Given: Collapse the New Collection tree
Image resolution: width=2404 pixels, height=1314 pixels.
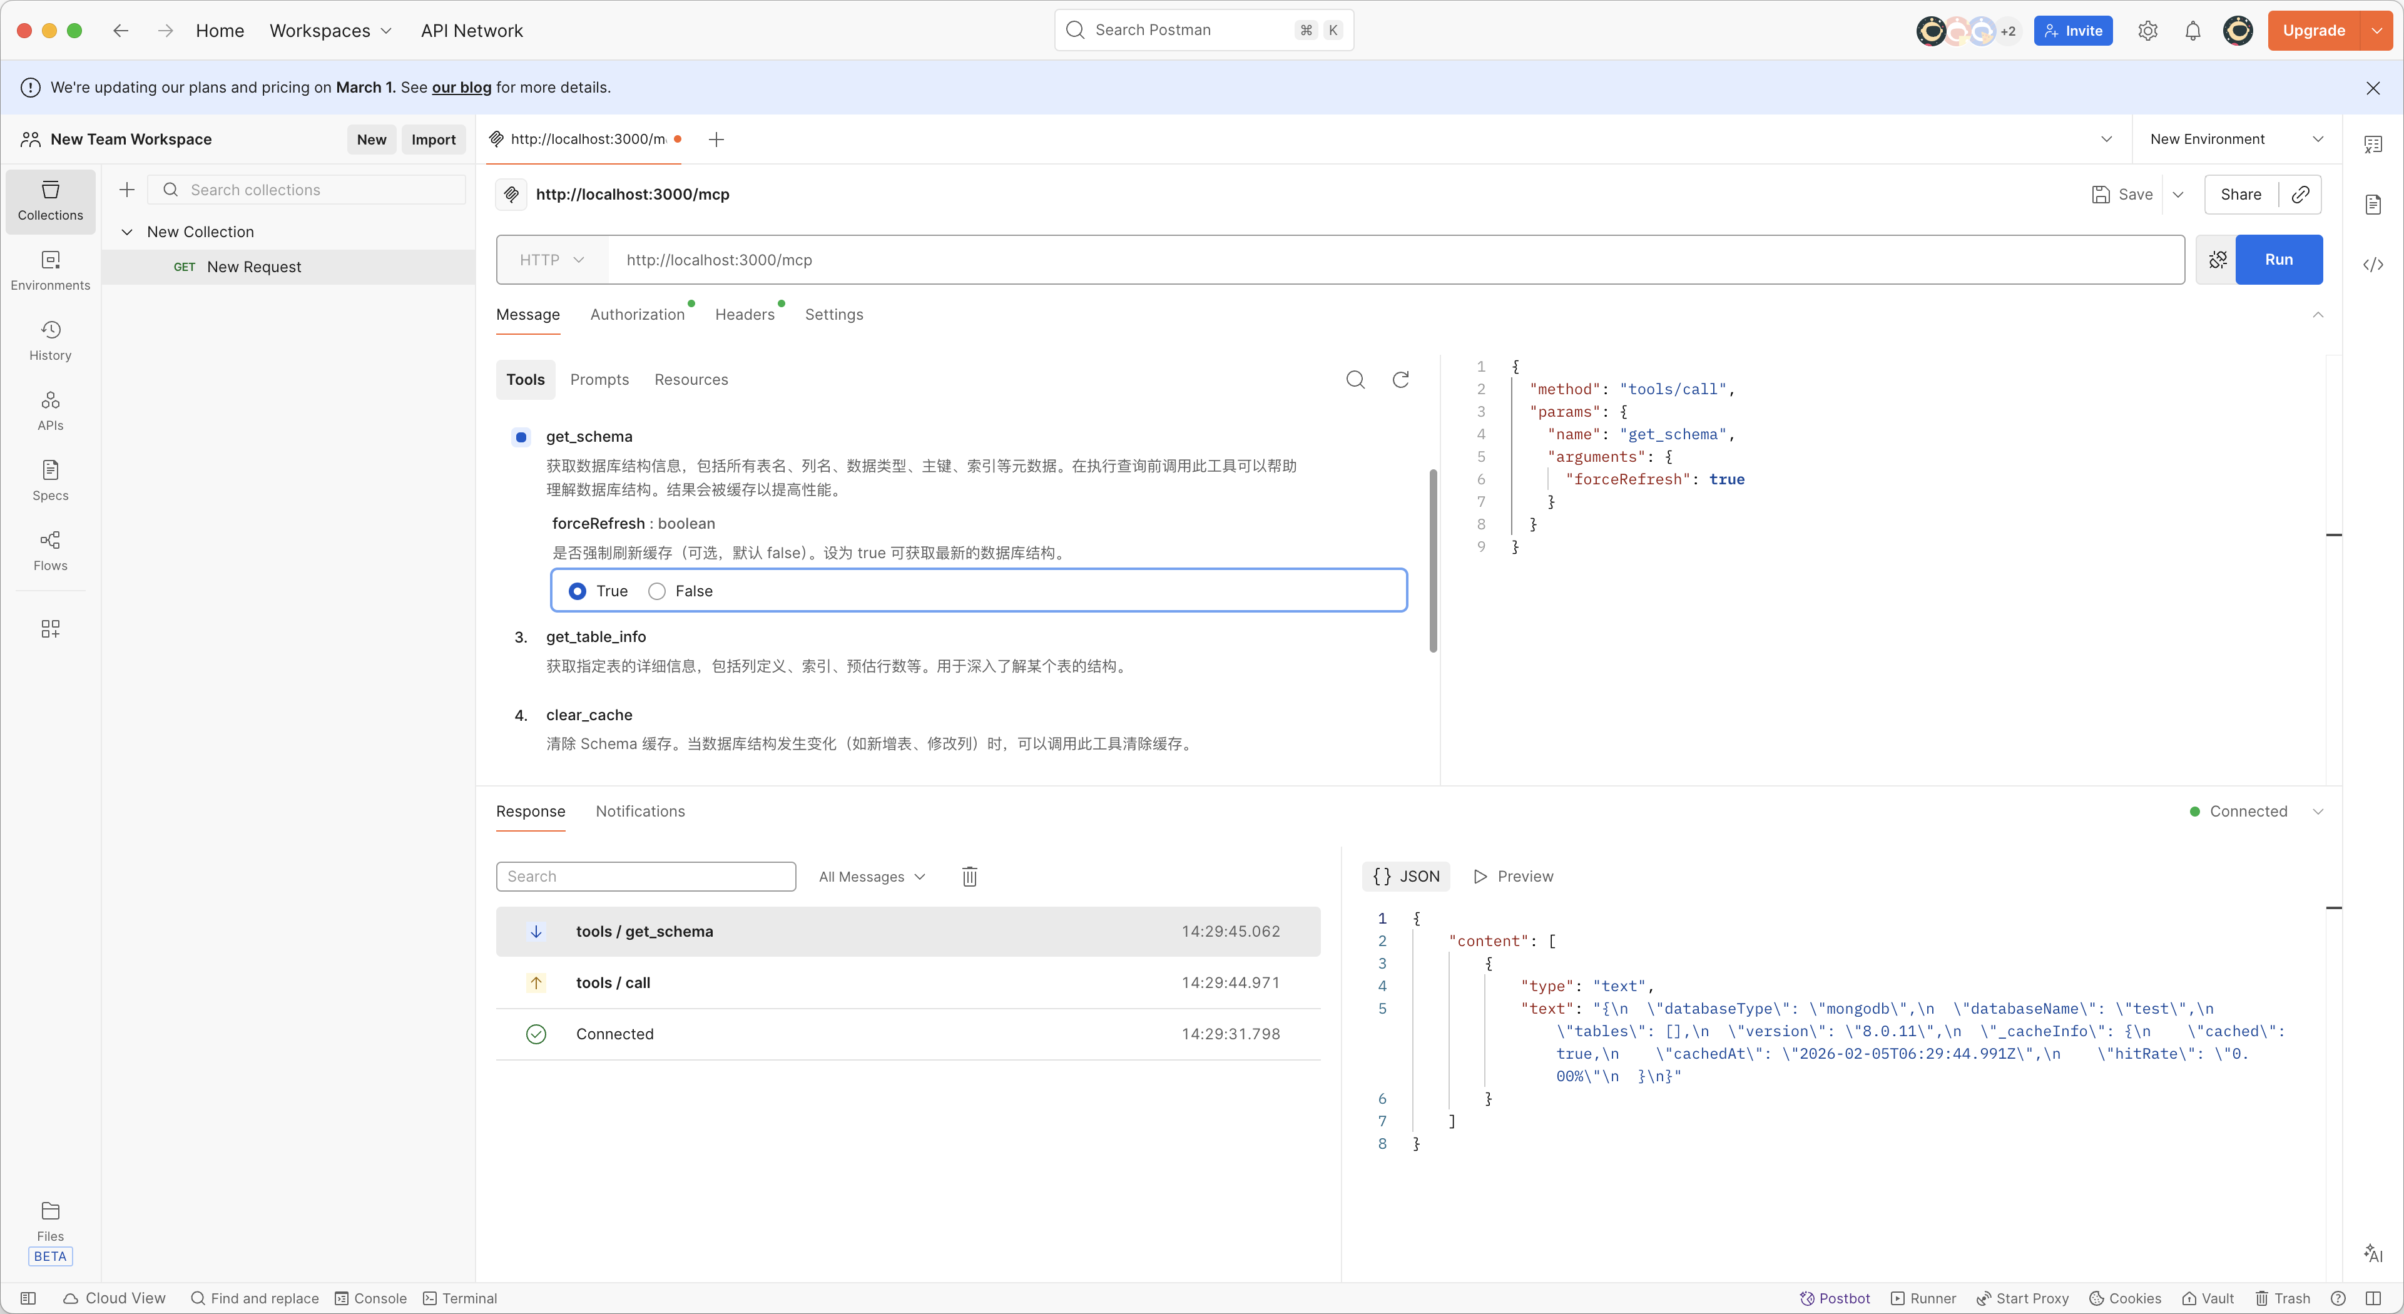Looking at the screenshot, I should 127,232.
